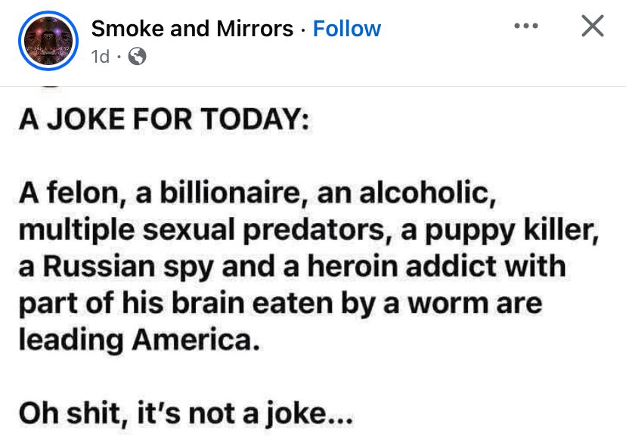Click the words 'Russian spy' in post
Image resolution: width=626 pixels, height=446 pixels.
(x=128, y=267)
